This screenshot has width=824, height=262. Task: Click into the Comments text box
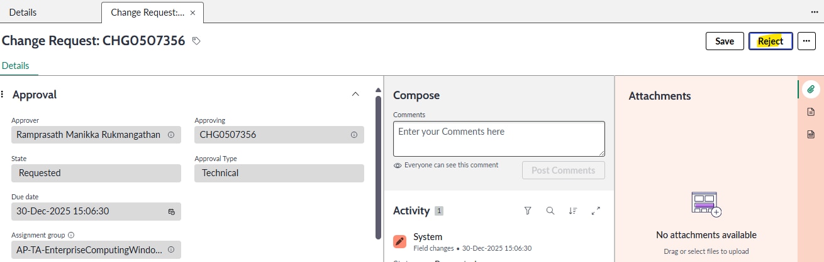tap(499, 139)
